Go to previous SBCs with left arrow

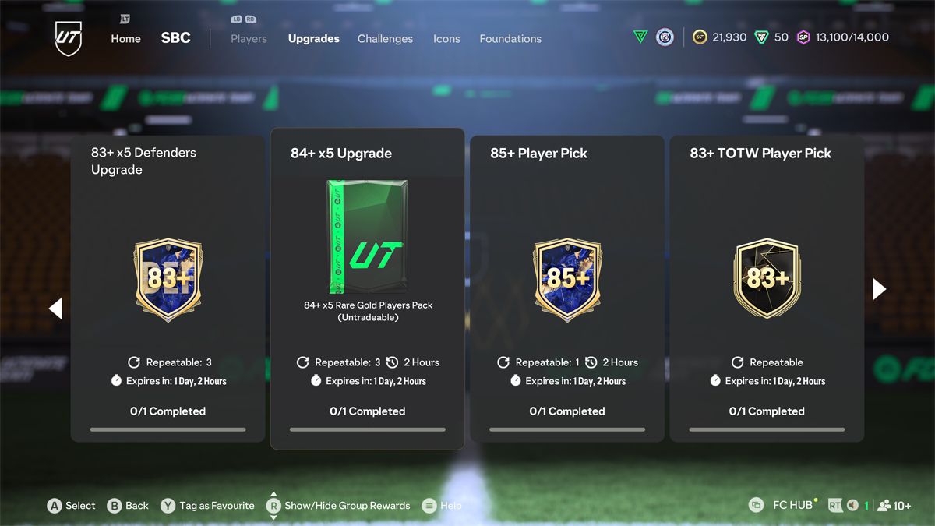pyautogui.click(x=55, y=309)
